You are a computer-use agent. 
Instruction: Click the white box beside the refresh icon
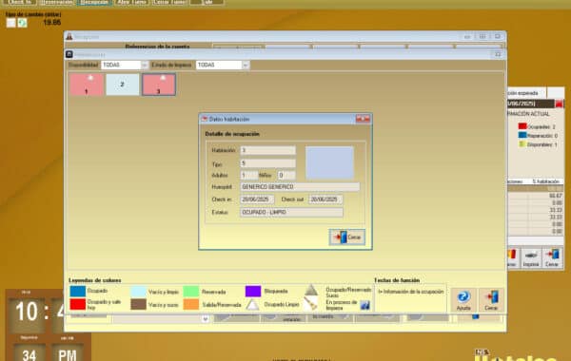10,23
